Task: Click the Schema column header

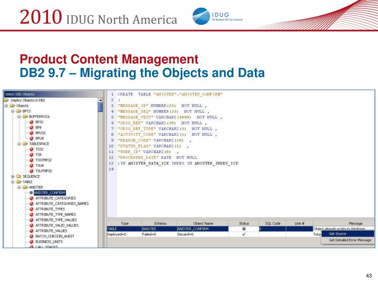Action: coord(159,223)
